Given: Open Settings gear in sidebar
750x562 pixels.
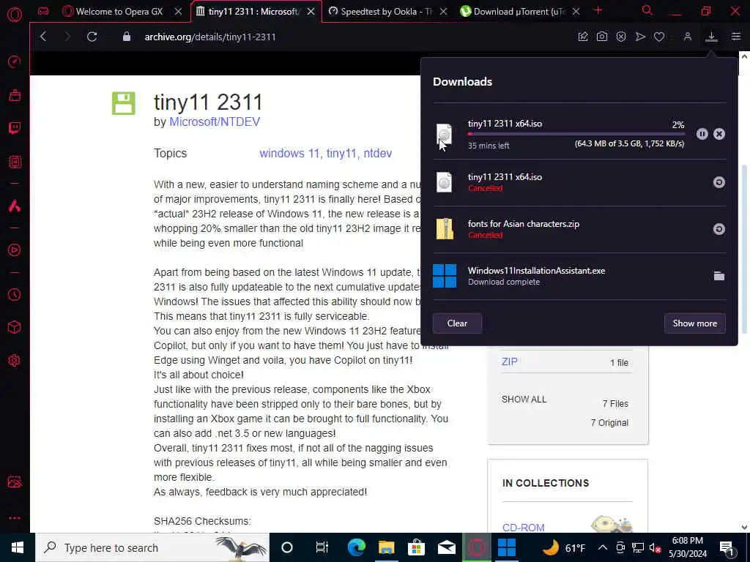Looking at the screenshot, I should pos(15,360).
